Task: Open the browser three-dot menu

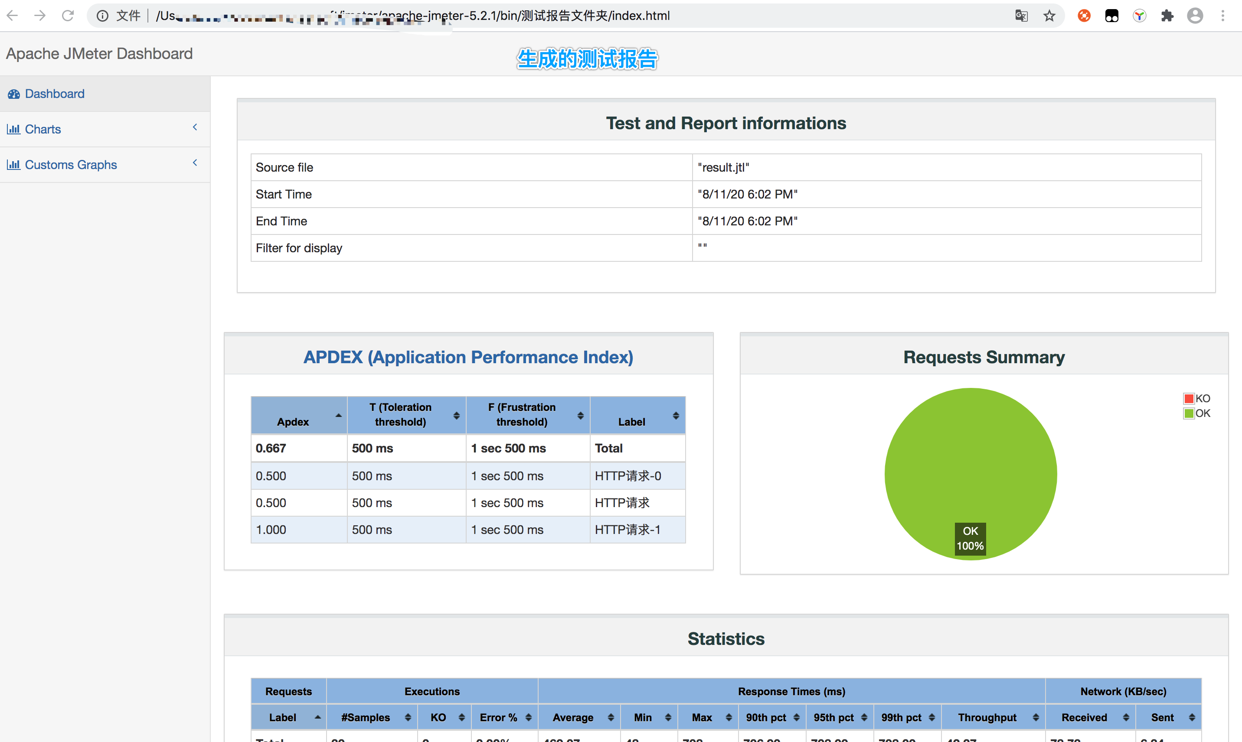Action: (1222, 16)
